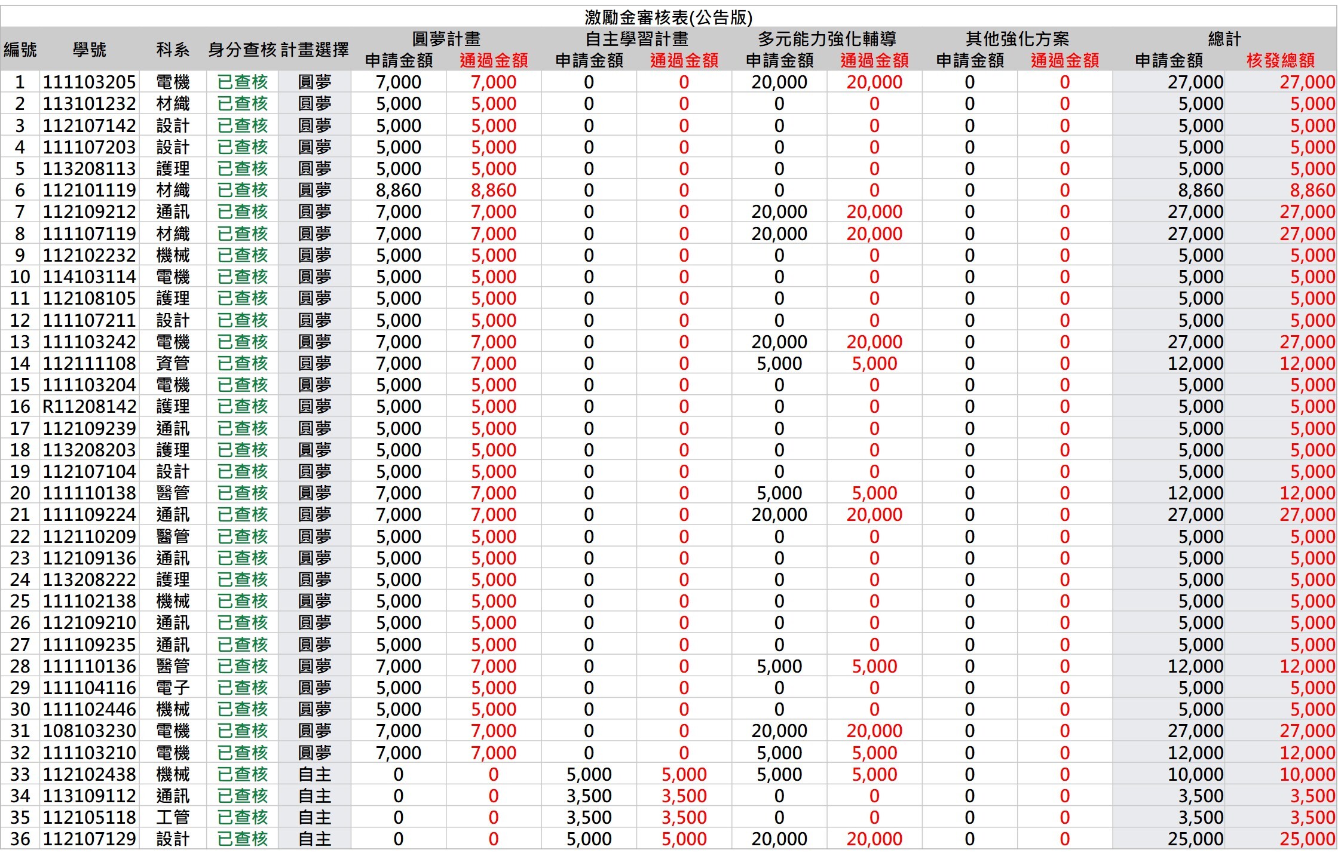Select the 多元能力強化輔導 group header
This screenshot has height=859, width=1338.
pos(826,39)
